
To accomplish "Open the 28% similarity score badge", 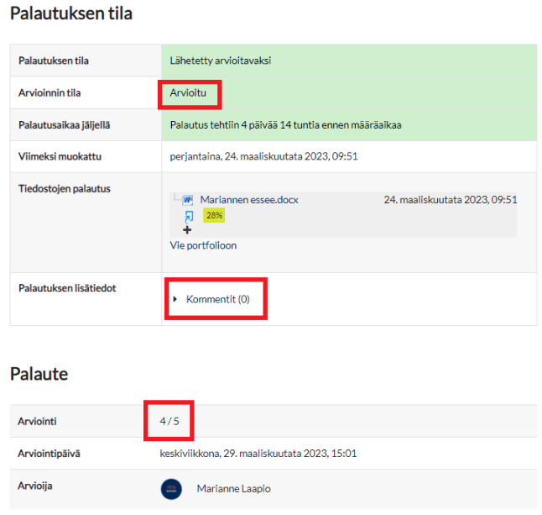I will tap(213, 215).
